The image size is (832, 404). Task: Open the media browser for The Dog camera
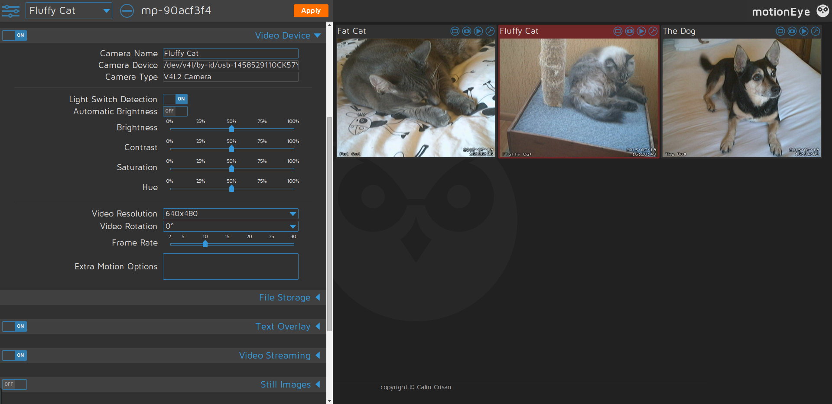tap(803, 31)
